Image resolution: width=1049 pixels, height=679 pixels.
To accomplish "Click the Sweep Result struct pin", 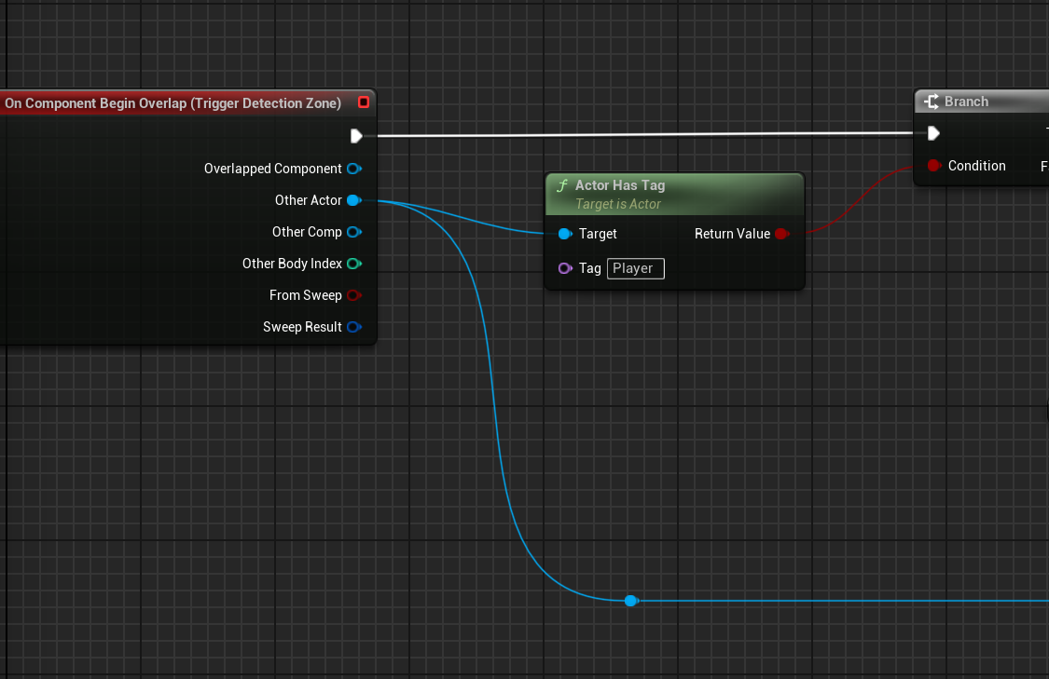I will pyautogui.click(x=354, y=327).
